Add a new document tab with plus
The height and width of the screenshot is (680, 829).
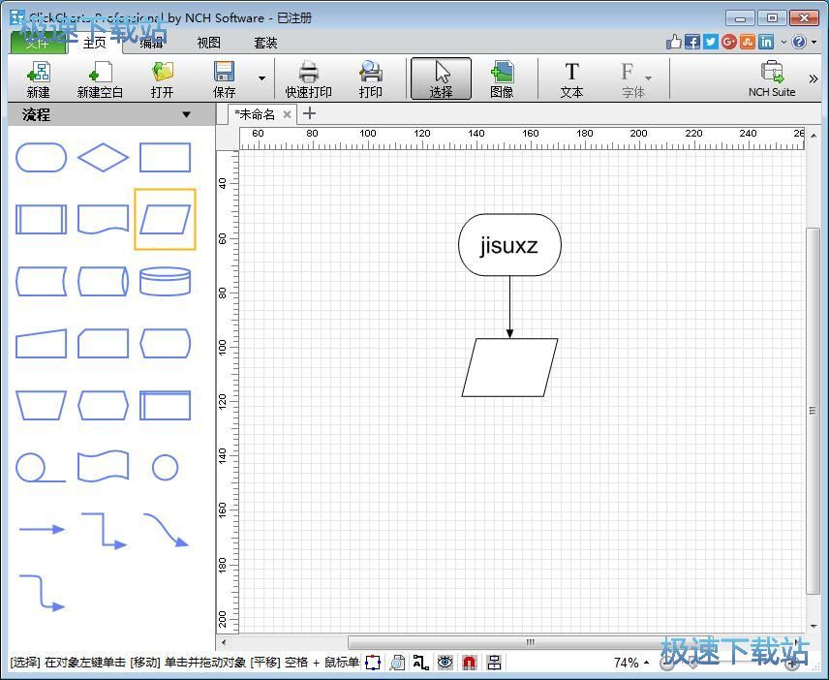click(x=310, y=114)
